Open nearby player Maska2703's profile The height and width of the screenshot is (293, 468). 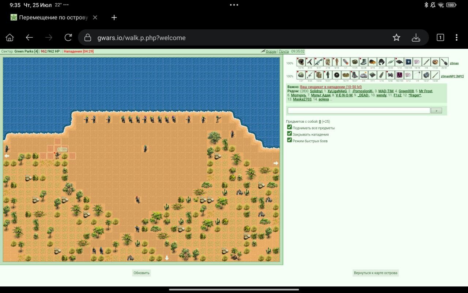point(302,99)
